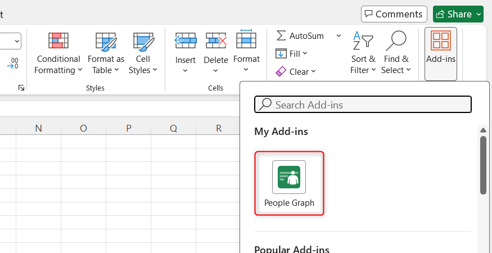Click the Clear eraser icon
492x253 pixels.
pos(281,71)
